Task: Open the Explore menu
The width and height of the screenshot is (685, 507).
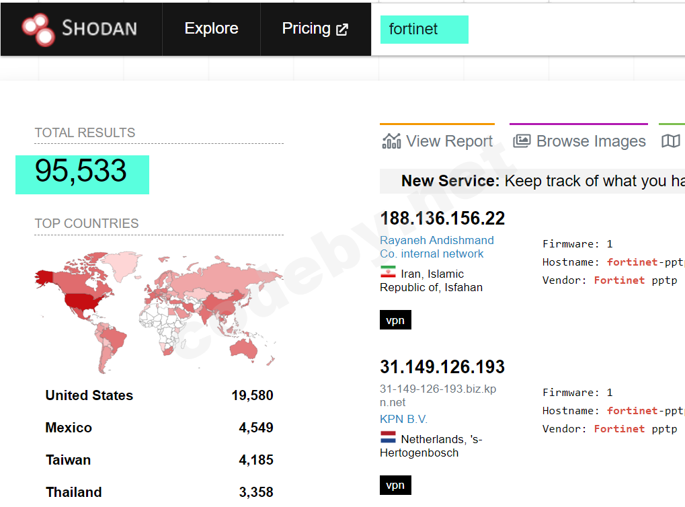Action: [x=210, y=28]
